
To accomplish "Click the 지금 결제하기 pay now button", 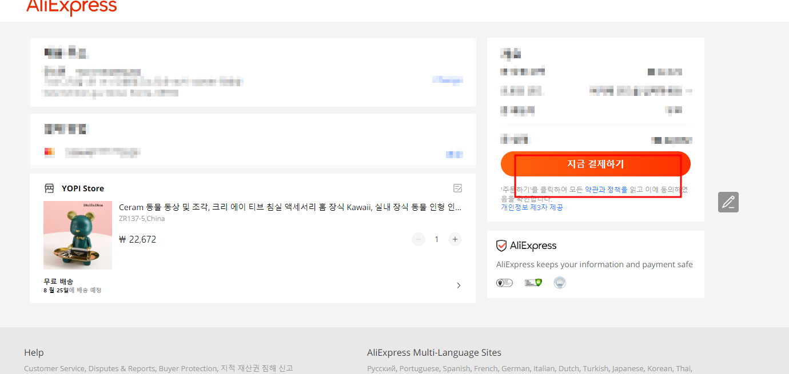I will pyautogui.click(x=596, y=164).
